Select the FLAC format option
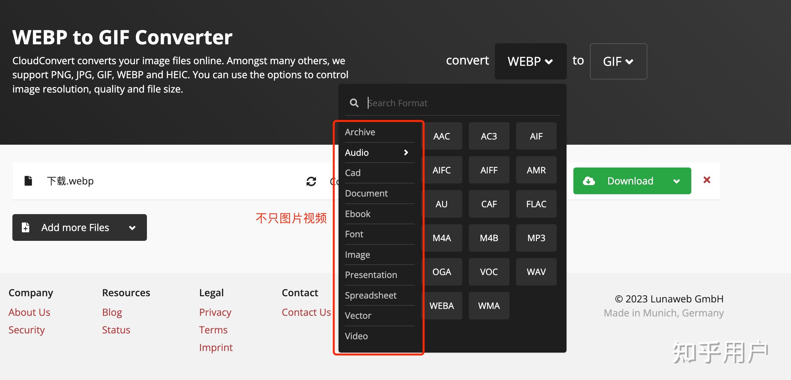 536,204
